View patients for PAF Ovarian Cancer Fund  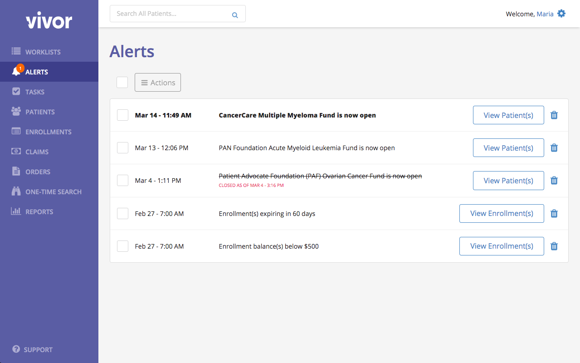coord(508,181)
